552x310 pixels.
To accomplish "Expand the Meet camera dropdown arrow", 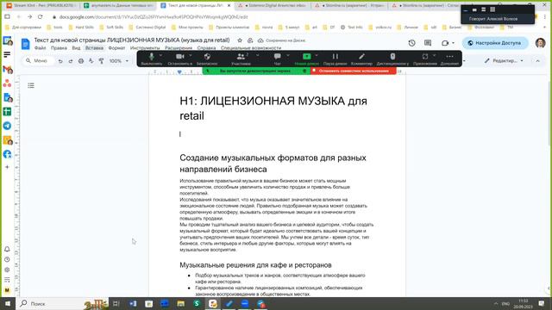I will point(453,43).
